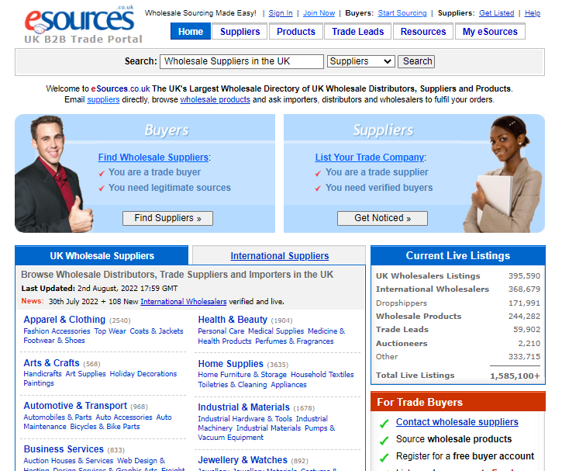Open Auction Houses & Services subcategory
Viewport: 562px width, 471px height.
(68, 461)
